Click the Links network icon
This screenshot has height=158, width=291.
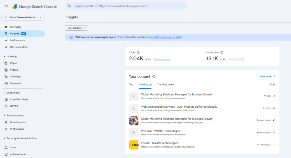(6, 148)
